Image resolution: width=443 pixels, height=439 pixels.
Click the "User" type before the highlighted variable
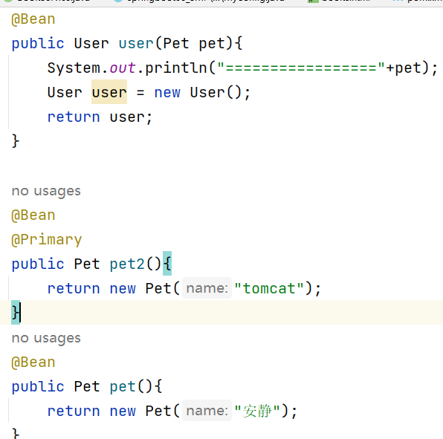[65, 93]
